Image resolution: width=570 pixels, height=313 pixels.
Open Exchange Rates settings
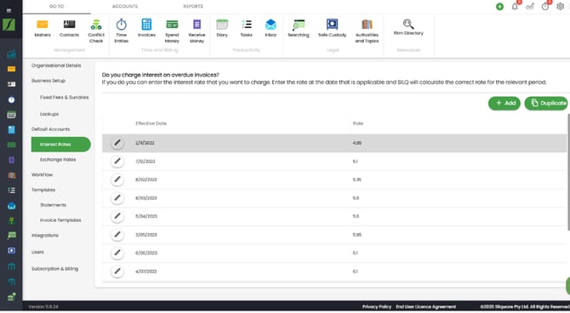58,160
